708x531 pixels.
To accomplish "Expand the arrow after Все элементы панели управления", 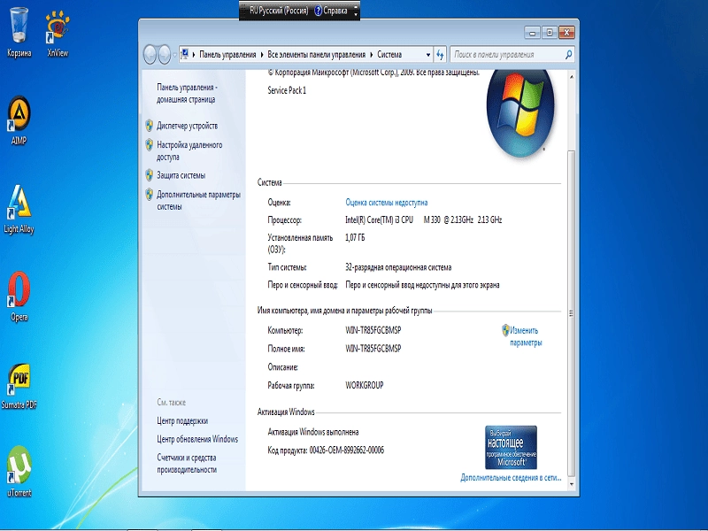I will (x=371, y=55).
